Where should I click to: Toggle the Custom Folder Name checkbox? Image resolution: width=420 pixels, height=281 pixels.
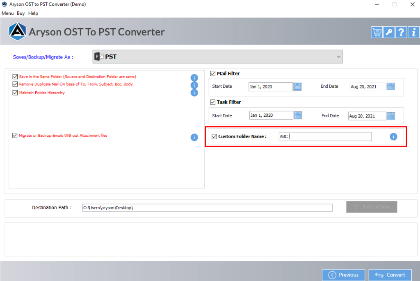[x=214, y=136]
